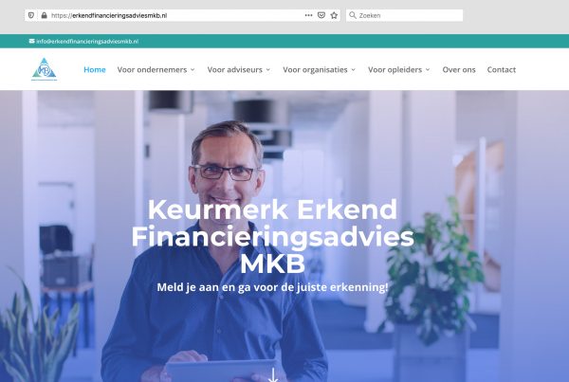569x382 pixels.
Task: Click the shield tracking protection icon
Action: pos(31,15)
